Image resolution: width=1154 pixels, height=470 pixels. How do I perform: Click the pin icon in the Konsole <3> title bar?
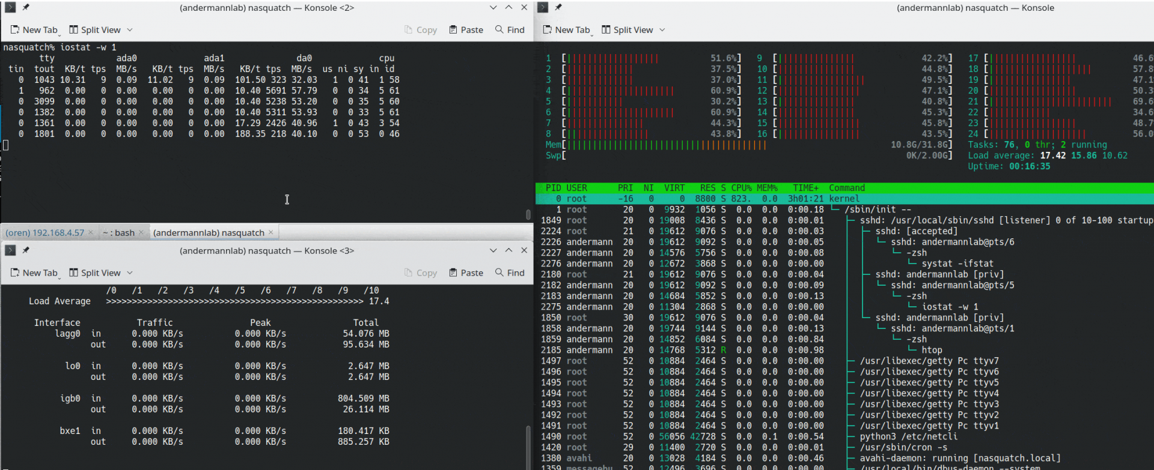(x=26, y=250)
